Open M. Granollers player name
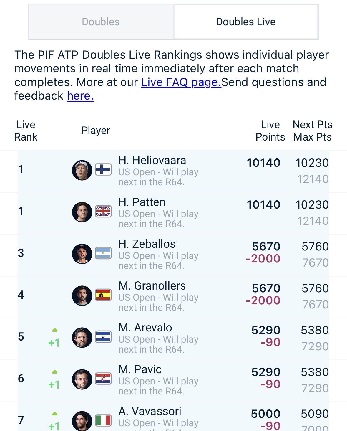Viewport: 347px width, 431px height. (x=152, y=286)
